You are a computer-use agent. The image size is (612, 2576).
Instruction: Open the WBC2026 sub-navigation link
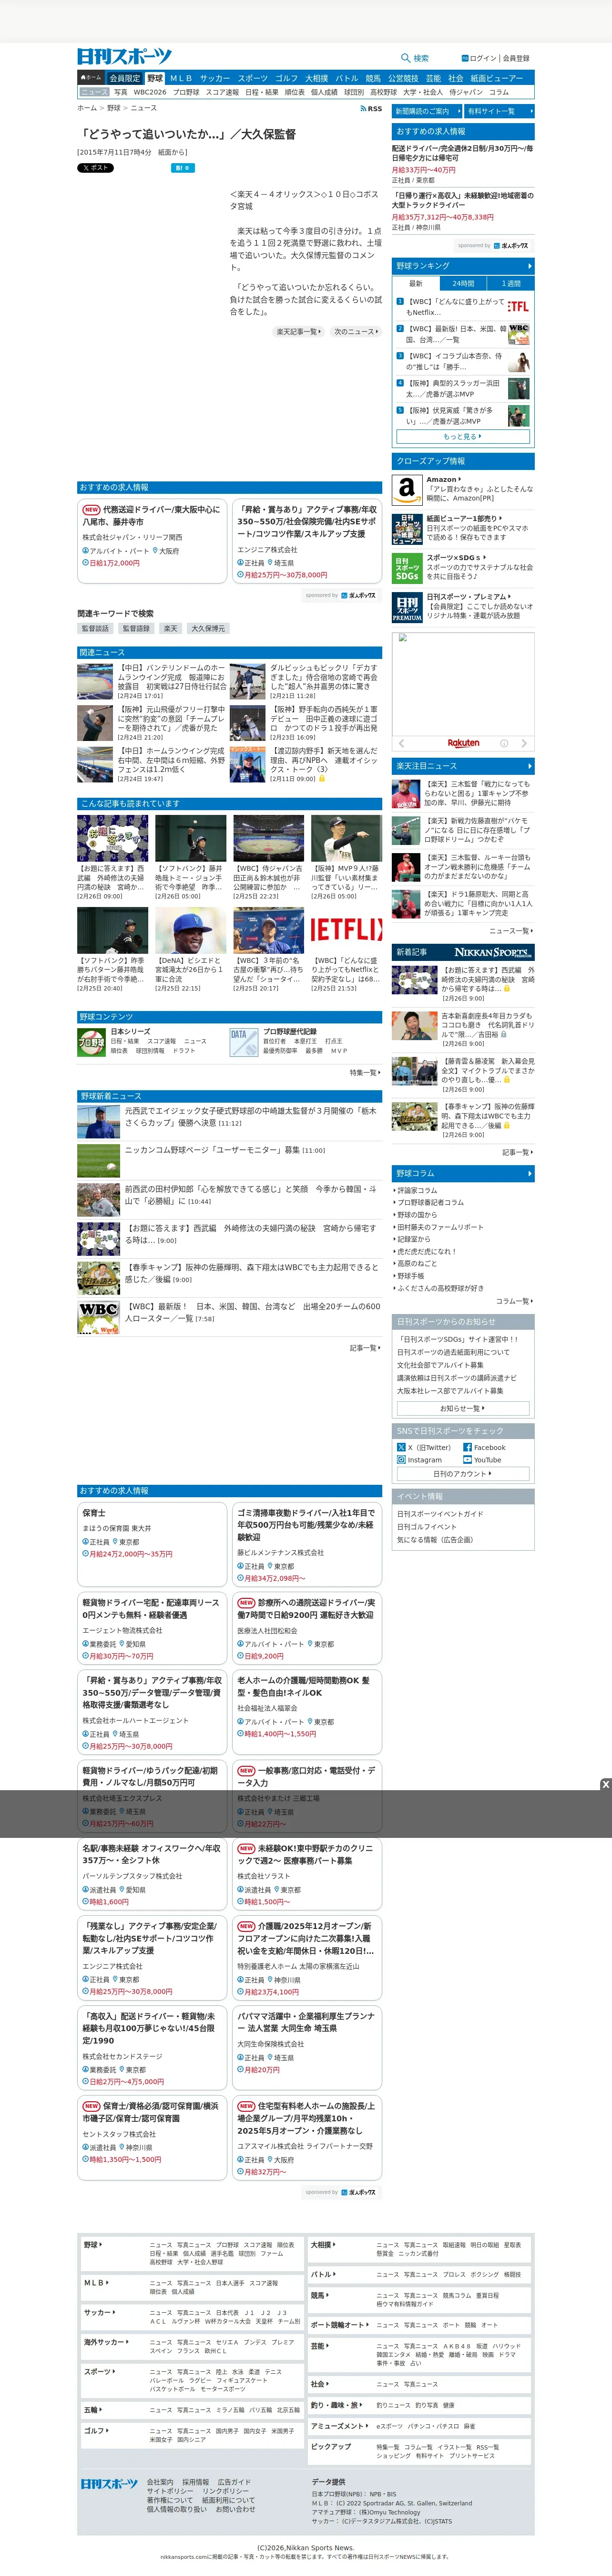(150, 92)
